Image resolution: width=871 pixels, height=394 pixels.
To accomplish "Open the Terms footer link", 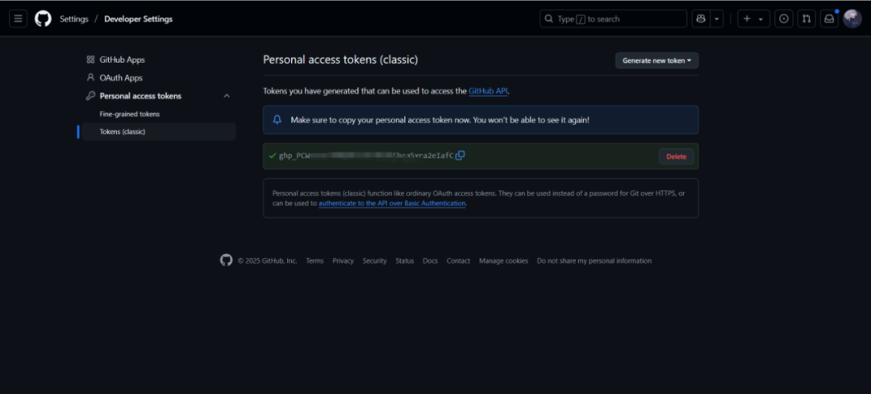I will coord(315,261).
